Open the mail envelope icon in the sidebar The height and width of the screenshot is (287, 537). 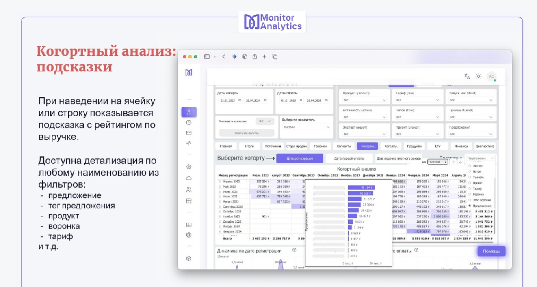click(188, 133)
